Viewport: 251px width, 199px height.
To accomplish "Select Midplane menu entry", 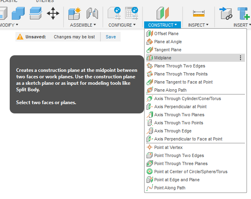I will (x=162, y=58).
